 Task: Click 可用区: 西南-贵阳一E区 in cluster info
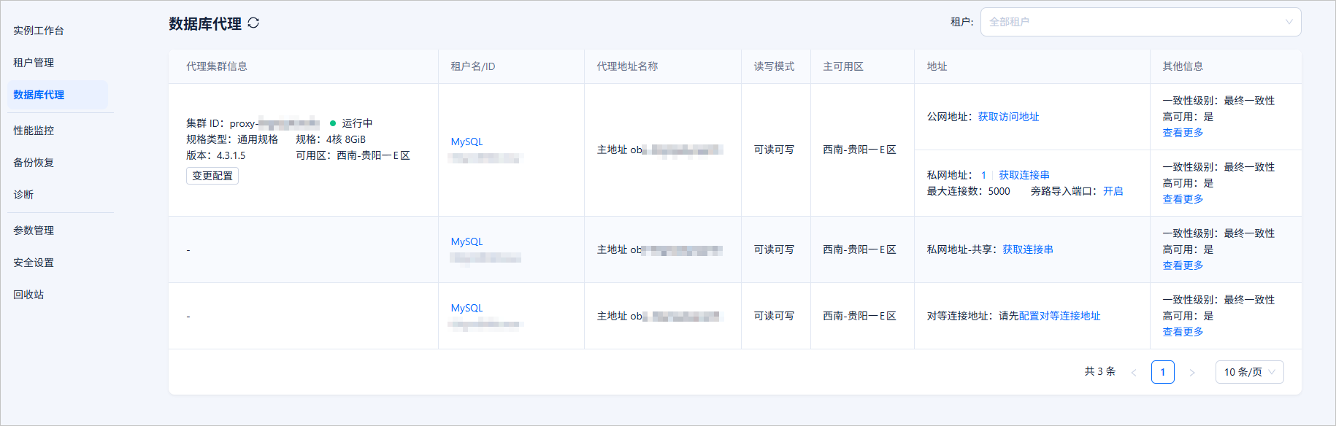tap(353, 155)
